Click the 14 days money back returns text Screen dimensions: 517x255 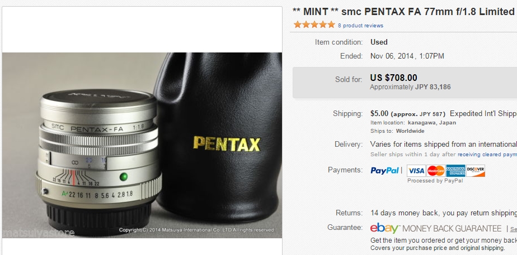pos(444,213)
